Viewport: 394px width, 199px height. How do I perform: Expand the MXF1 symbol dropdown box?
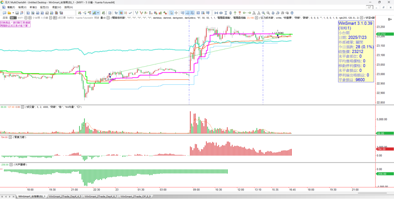pyautogui.click(x=26, y=18)
